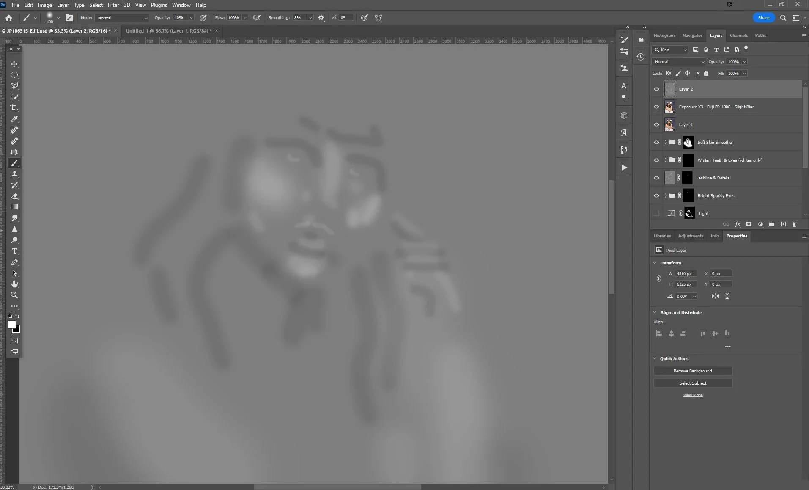
Task: Hide the Exposure X3 Fuji layer
Action: 656,107
